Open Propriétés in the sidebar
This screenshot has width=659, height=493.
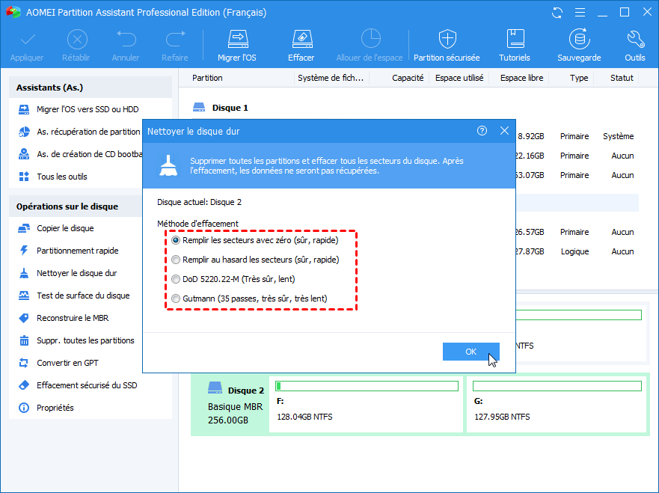click(46, 408)
